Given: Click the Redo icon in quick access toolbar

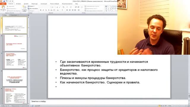Looking at the screenshot, I should [x=10, y=1].
